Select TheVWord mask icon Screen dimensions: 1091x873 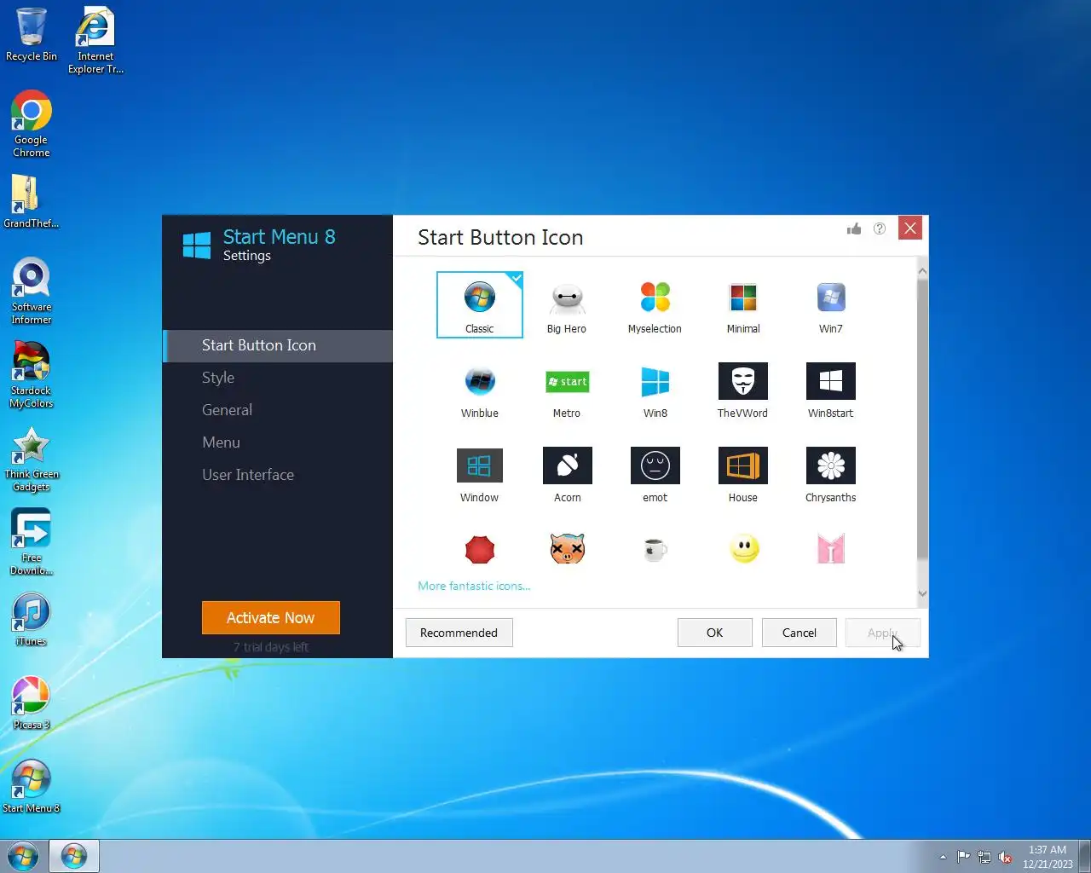(743, 390)
